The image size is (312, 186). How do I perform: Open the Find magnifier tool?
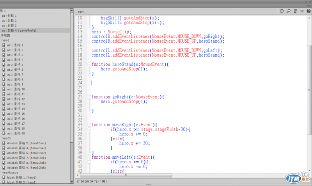coord(288,11)
